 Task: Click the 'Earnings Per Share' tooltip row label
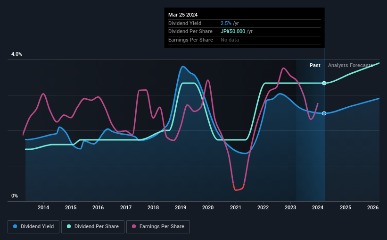point(190,40)
